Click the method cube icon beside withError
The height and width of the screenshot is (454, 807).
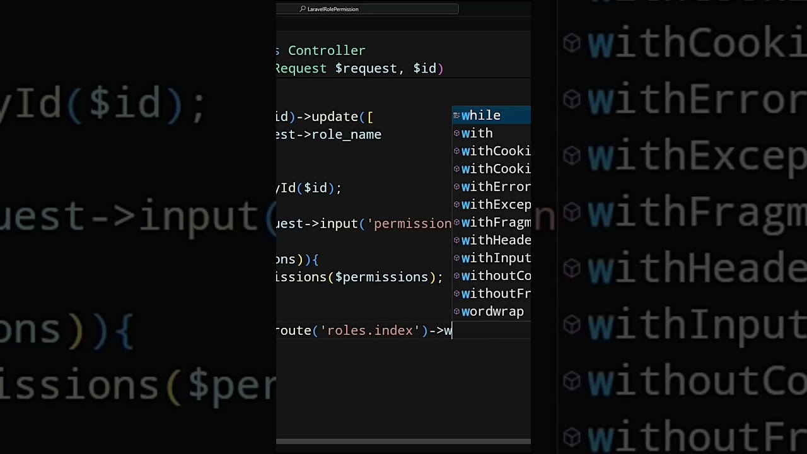[456, 187]
